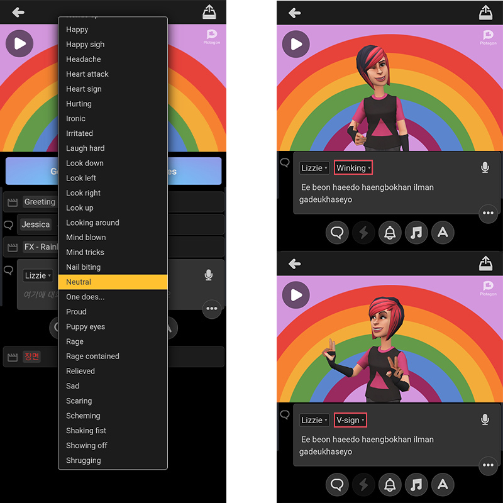The image size is (503, 503).
Task: Open more options on V-sign dialogue
Action: pos(488,465)
